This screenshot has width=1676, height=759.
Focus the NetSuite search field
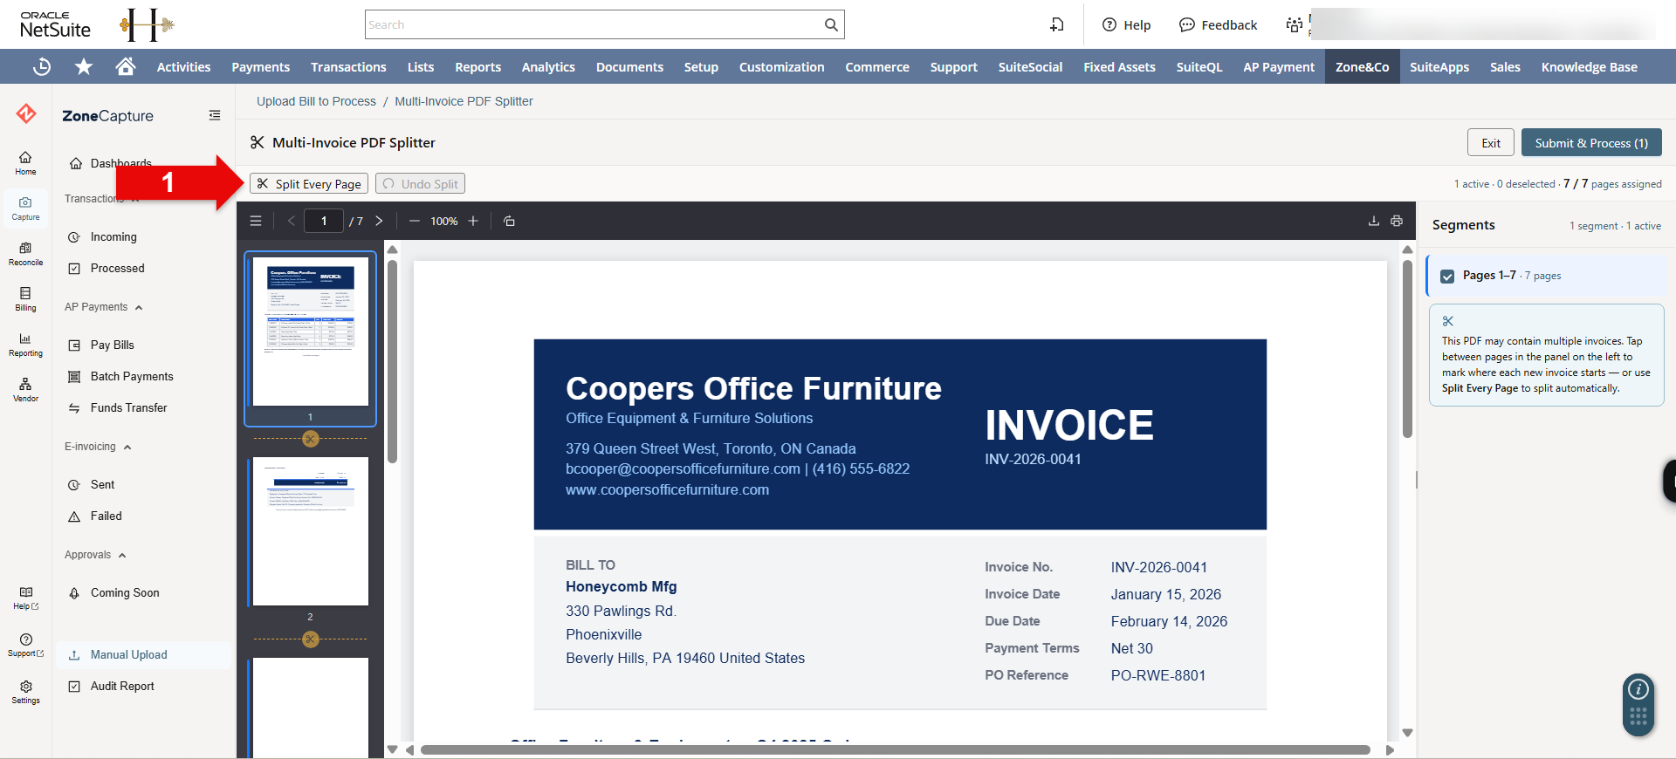(x=594, y=24)
